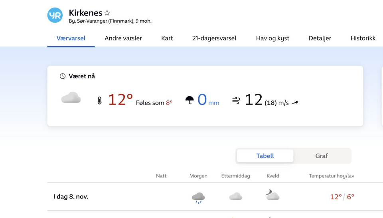Open the Værvarsel tab
Viewport: 383px width, 218px height.
71,38
